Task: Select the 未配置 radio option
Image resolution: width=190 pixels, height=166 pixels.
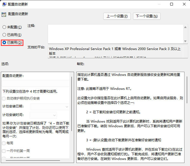Action: point(4,27)
